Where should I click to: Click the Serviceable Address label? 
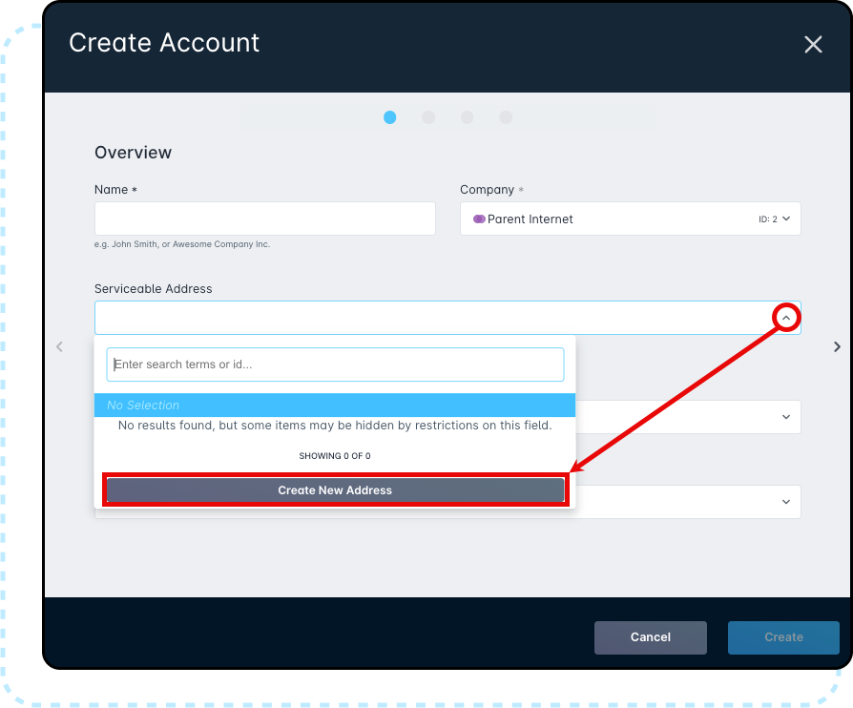153,288
